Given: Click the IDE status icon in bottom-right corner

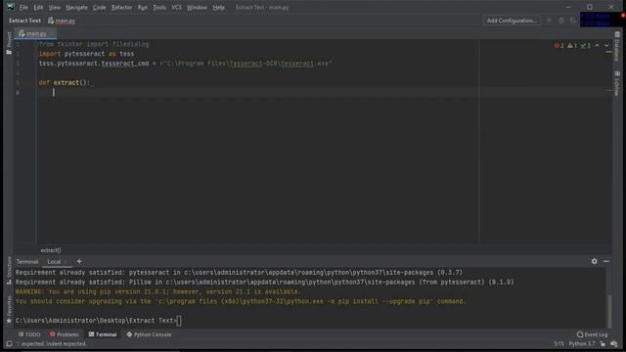Looking at the screenshot, I should click(x=614, y=343).
